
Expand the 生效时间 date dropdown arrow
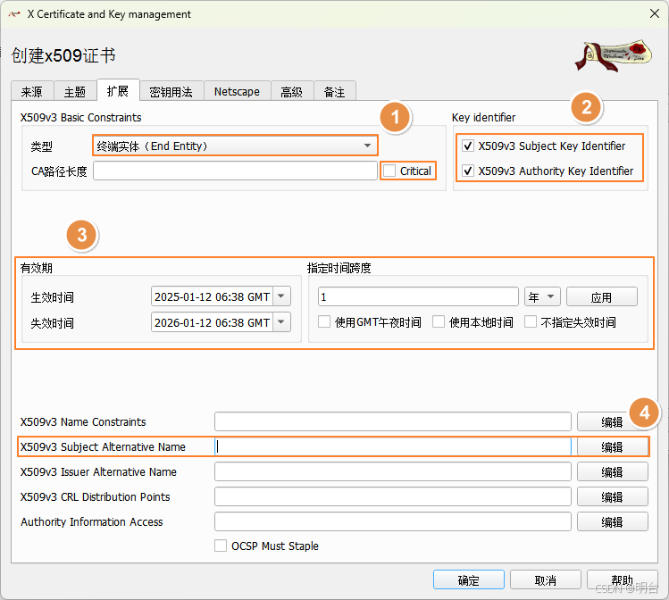point(281,296)
